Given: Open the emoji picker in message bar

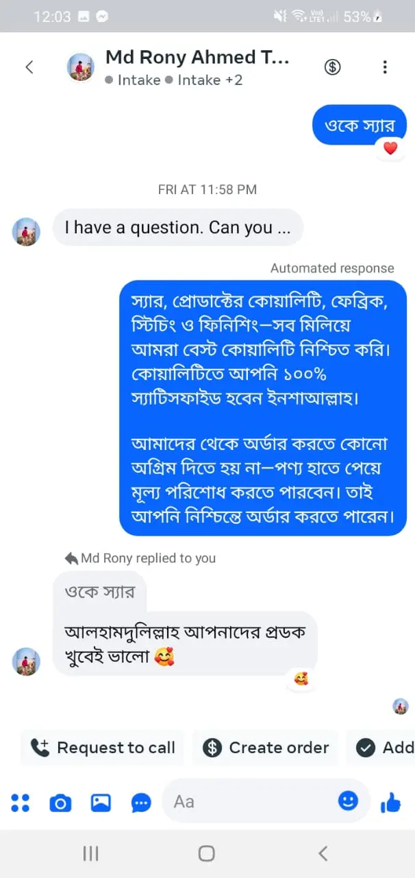Looking at the screenshot, I should tap(349, 801).
